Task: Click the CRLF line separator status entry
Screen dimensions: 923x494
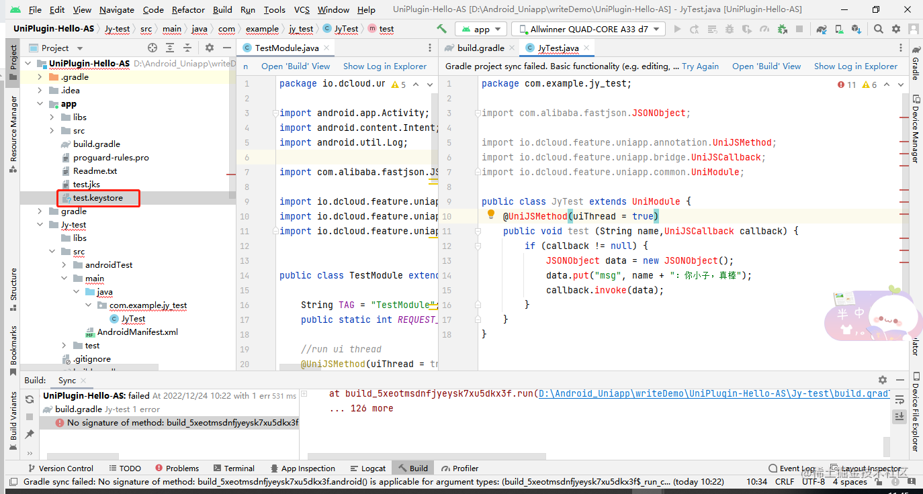Action: tap(784, 482)
